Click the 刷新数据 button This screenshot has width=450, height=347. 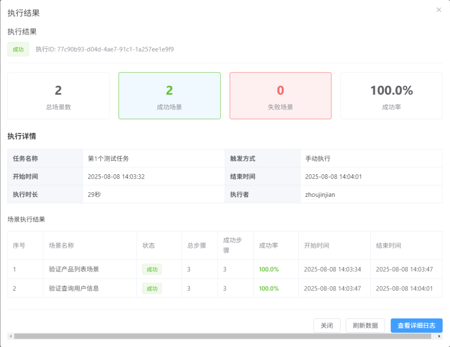click(x=365, y=325)
